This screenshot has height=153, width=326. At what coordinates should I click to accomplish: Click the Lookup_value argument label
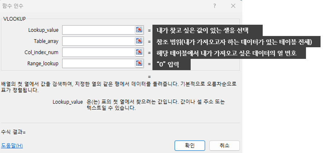(x=43, y=30)
